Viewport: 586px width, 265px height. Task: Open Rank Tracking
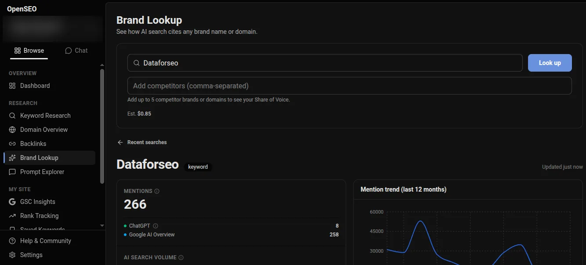pos(49,216)
